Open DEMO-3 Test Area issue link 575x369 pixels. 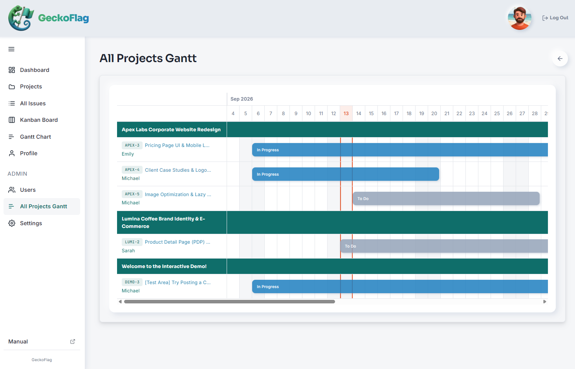point(178,283)
